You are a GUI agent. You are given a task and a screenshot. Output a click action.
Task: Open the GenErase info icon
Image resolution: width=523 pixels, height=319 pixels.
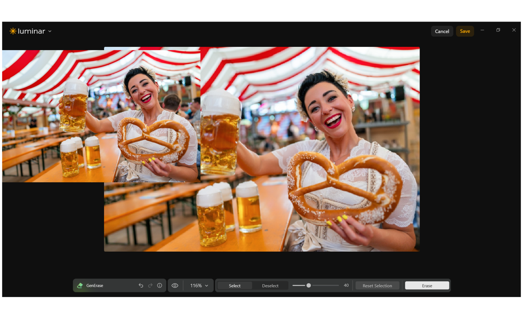point(160,286)
